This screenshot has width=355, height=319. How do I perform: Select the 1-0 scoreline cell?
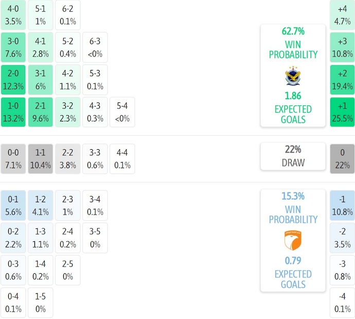(x=13, y=112)
